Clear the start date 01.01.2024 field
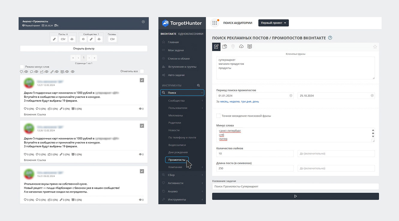The image size is (399, 221). 291,96
